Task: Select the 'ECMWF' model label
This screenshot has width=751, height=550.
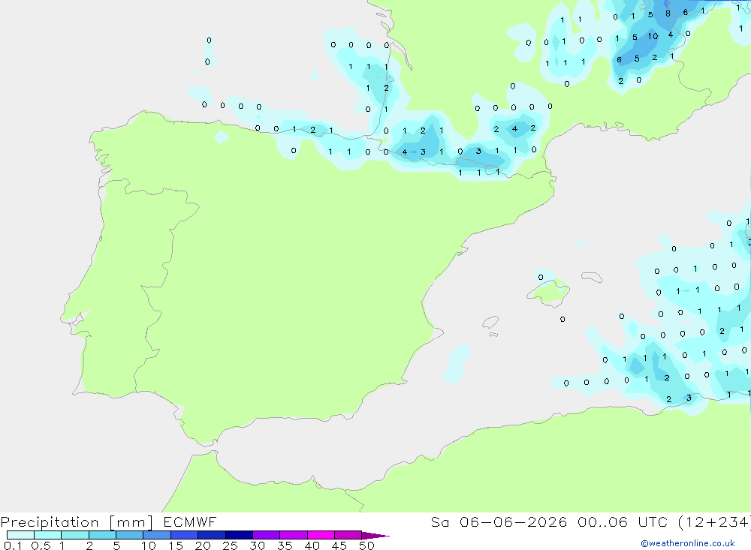Action: (x=190, y=521)
